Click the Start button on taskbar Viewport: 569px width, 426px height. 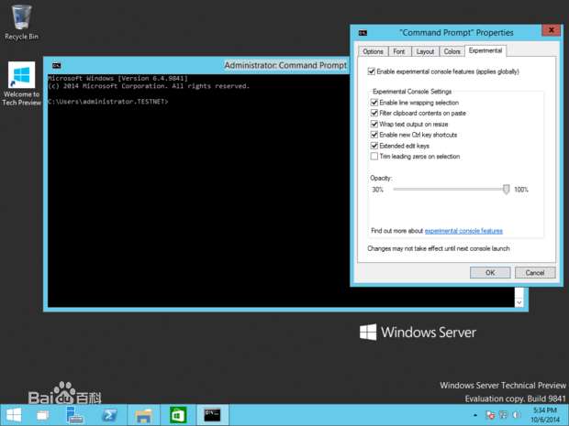[x=14, y=415]
